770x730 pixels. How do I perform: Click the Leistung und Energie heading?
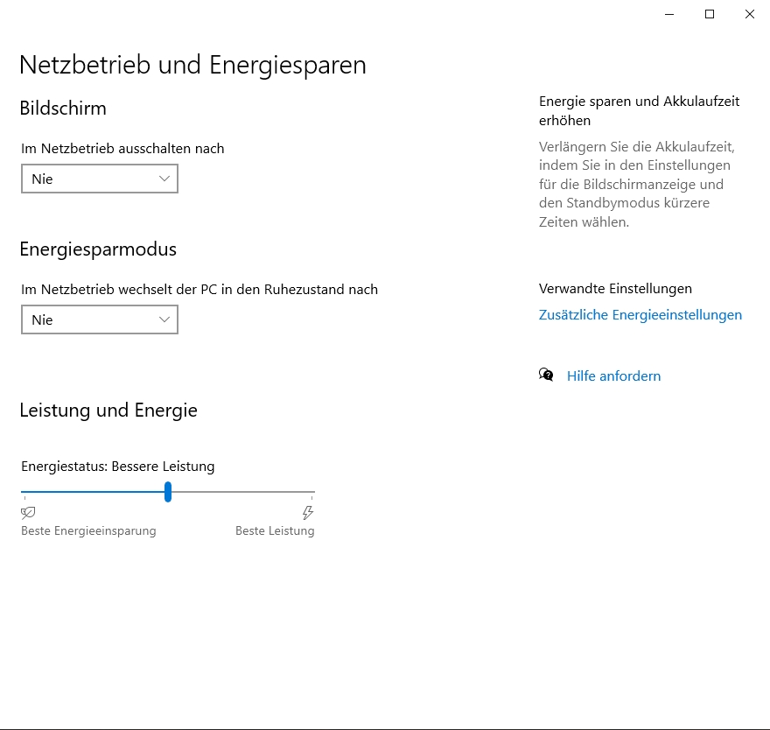pyautogui.click(x=108, y=411)
